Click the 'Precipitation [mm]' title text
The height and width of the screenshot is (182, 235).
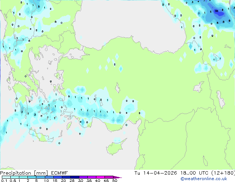click(x=24, y=173)
